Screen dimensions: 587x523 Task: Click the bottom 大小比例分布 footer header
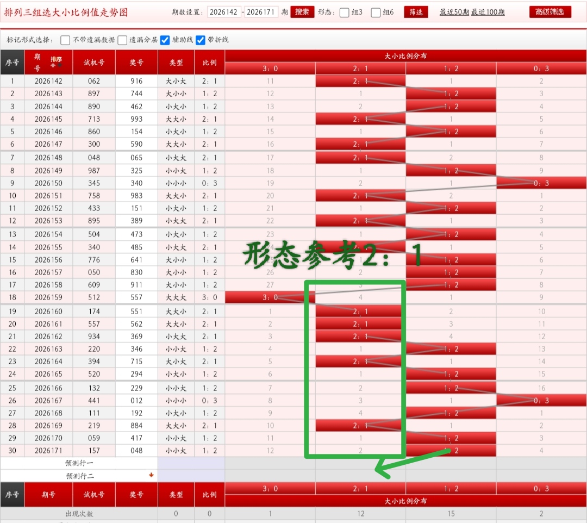coord(406,501)
